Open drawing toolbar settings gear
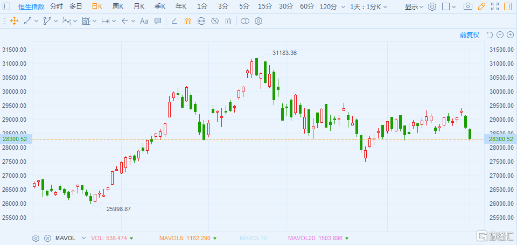The width and height of the screenshot is (517, 245). 259,21
